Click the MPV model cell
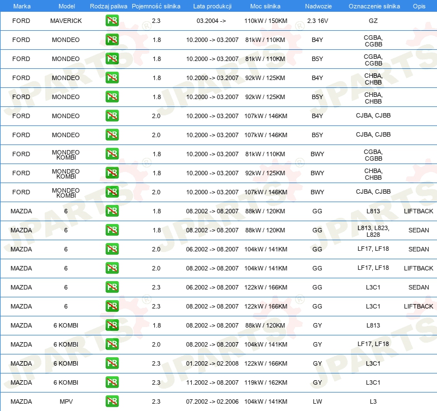437x411 pixels. point(66,401)
